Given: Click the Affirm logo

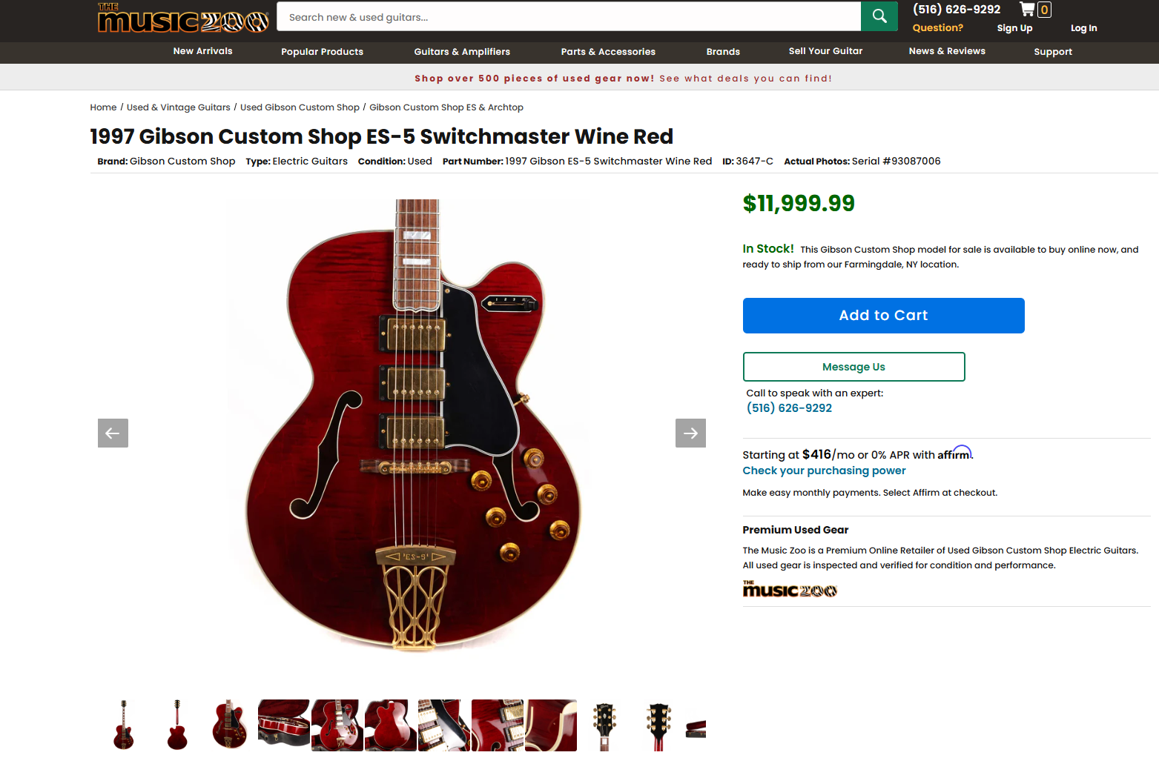Looking at the screenshot, I should click(954, 453).
